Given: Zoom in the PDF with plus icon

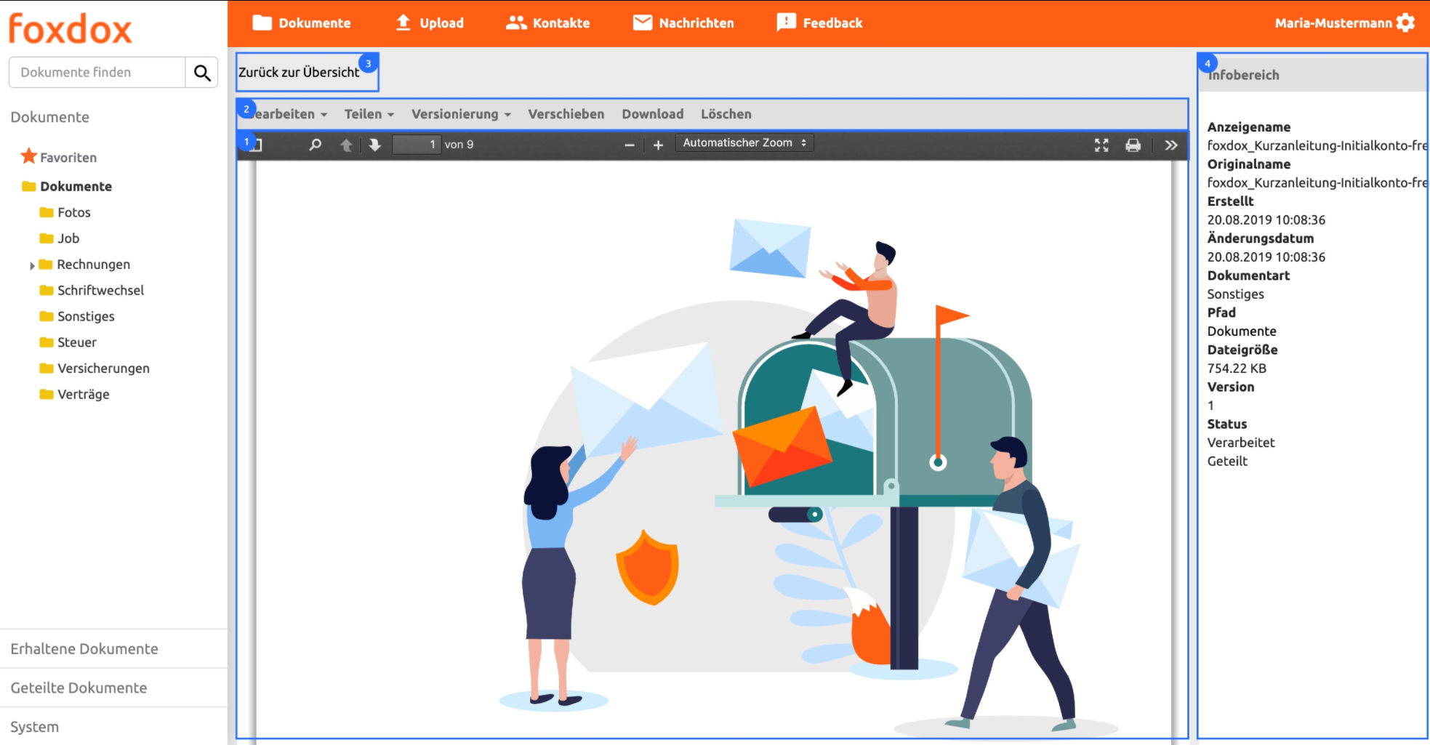Looking at the screenshot, I should tap(658, 145).
